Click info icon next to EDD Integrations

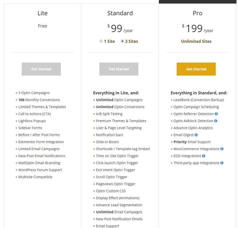[204, 156]
